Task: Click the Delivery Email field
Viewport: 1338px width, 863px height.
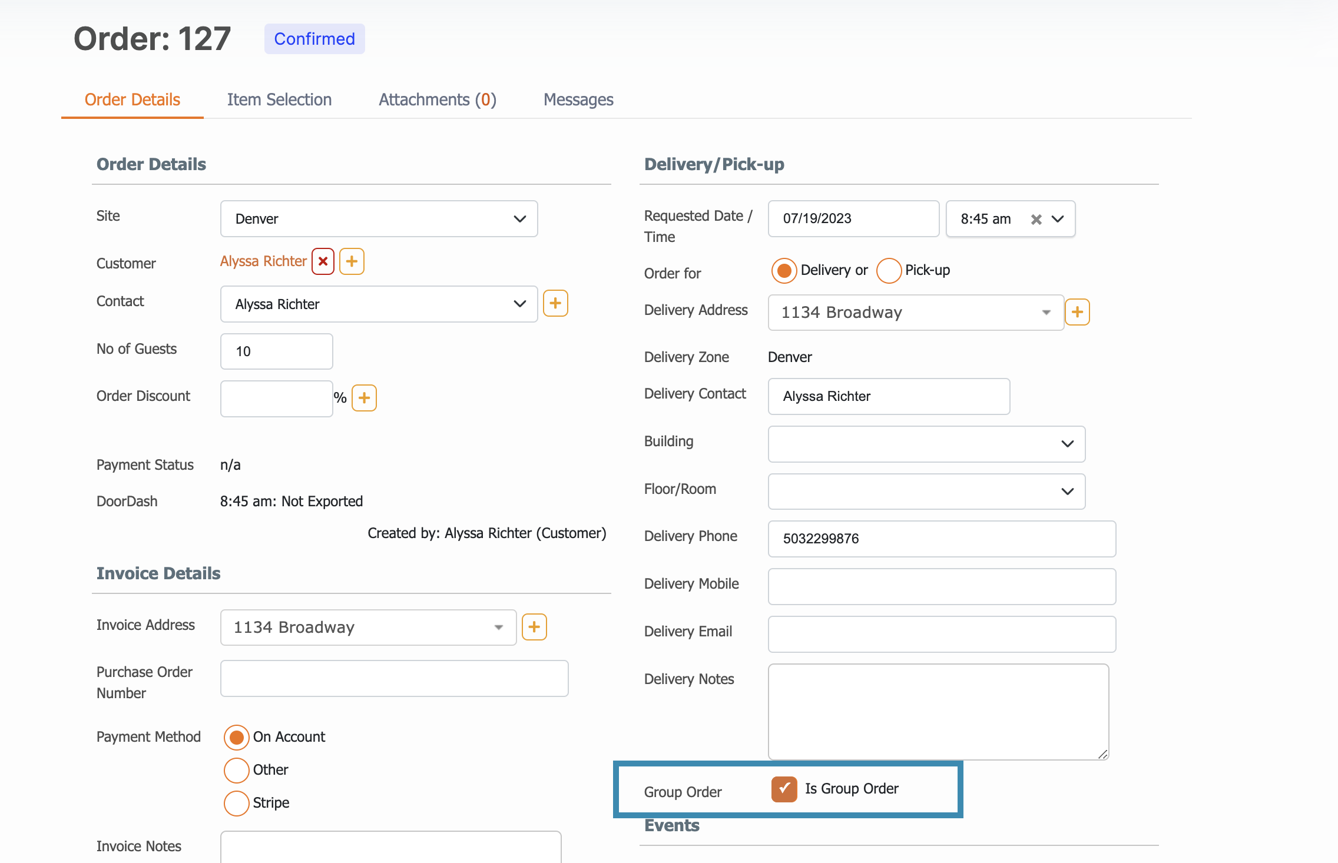Action: point(942,635)
